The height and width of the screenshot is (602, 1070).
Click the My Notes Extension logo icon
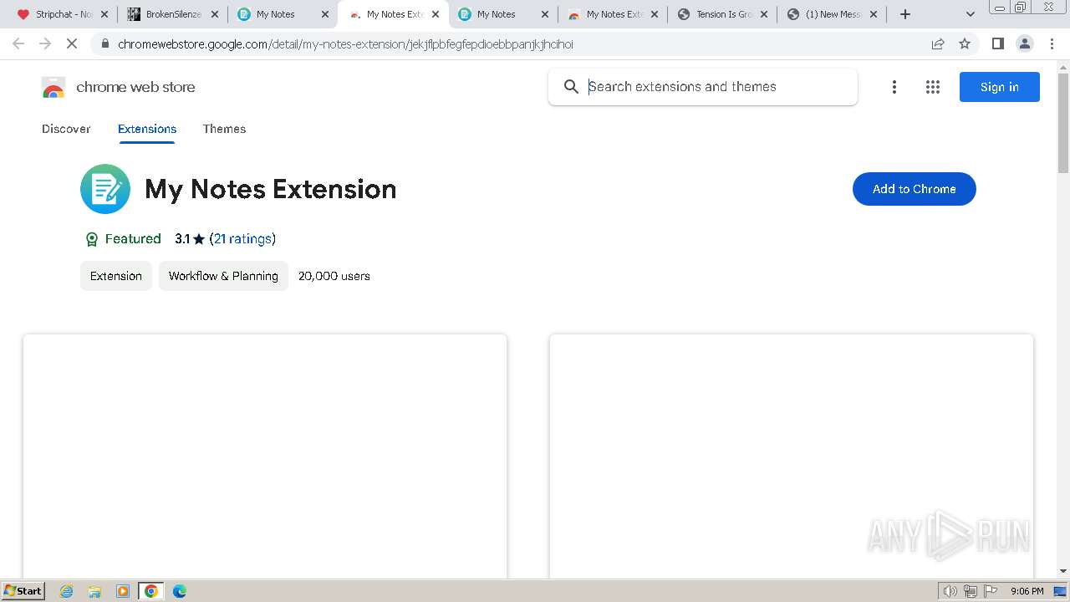tap(105, 189)
